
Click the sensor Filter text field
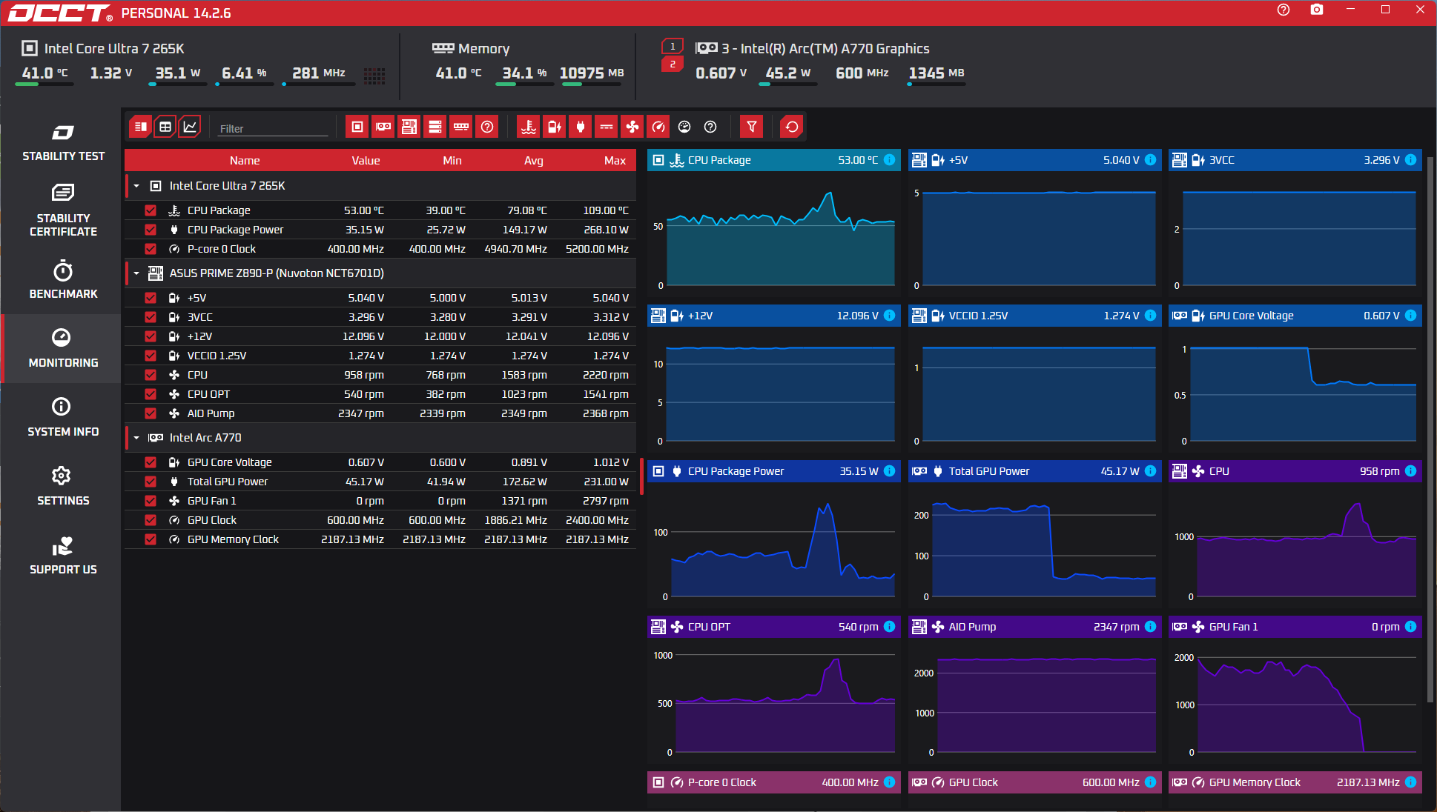coord(273,128)
